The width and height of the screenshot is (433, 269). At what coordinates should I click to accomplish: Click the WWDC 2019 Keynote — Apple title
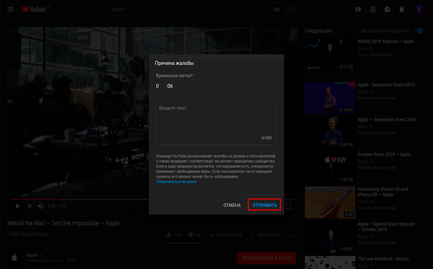[385, 42]
